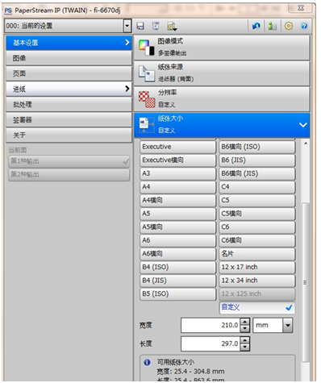Click the width field showing 210.0
321x383 pixels.
211,325
